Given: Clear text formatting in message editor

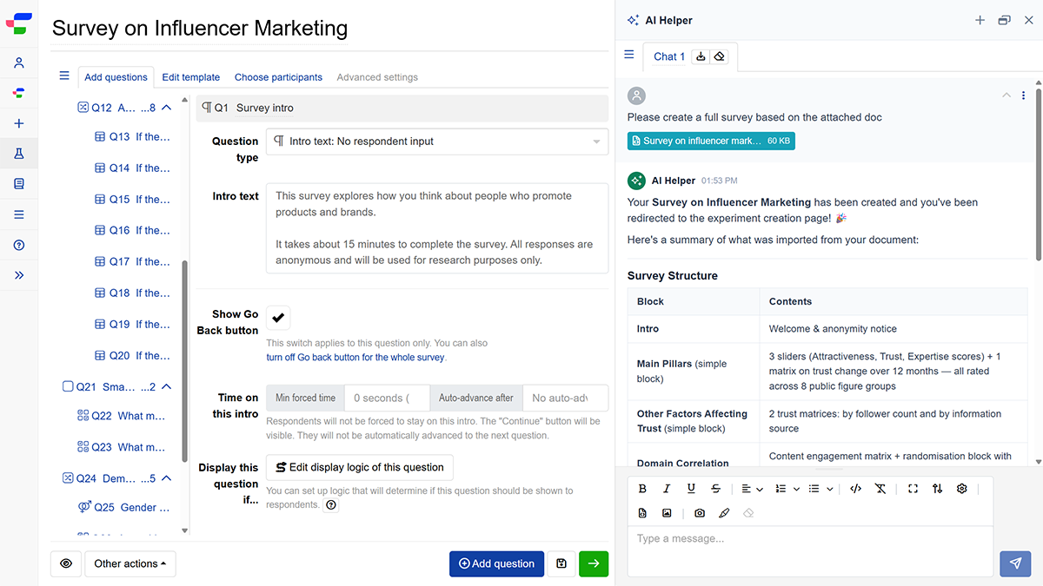Looking at the screenshot, I should (x=880, y=489).
